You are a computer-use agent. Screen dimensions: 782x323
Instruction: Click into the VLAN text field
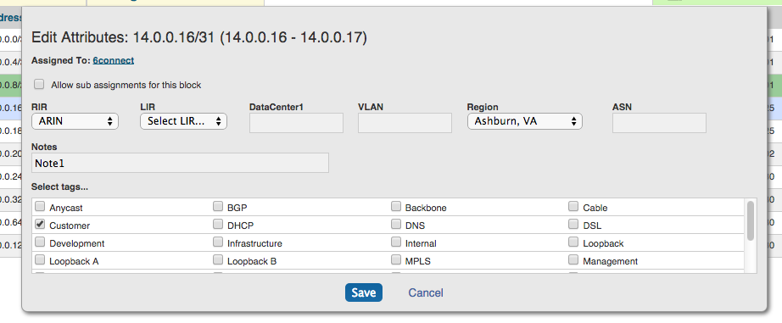(405, 123)
